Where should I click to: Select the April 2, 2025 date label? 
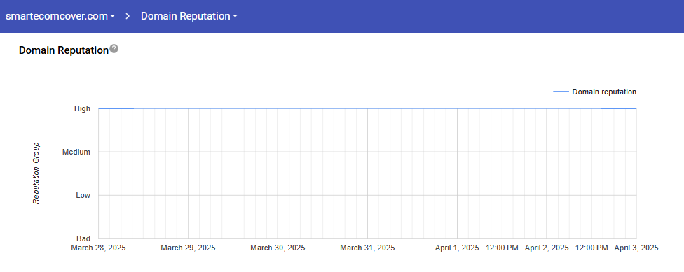click(547, 248)
